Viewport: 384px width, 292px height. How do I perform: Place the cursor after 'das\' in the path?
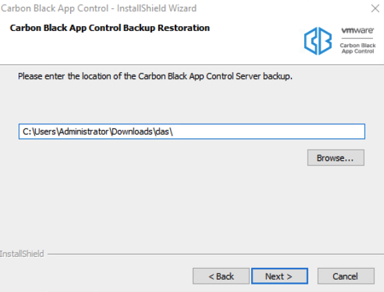tap(173, 131)
